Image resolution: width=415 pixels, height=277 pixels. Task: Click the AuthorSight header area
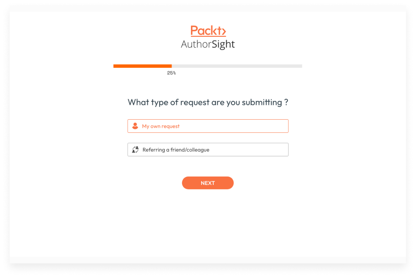coord(208,44)
